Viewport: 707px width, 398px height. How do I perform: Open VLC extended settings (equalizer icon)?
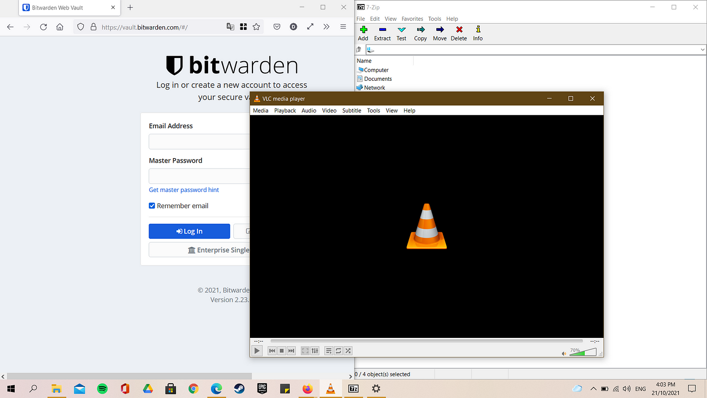click(315, 351)
